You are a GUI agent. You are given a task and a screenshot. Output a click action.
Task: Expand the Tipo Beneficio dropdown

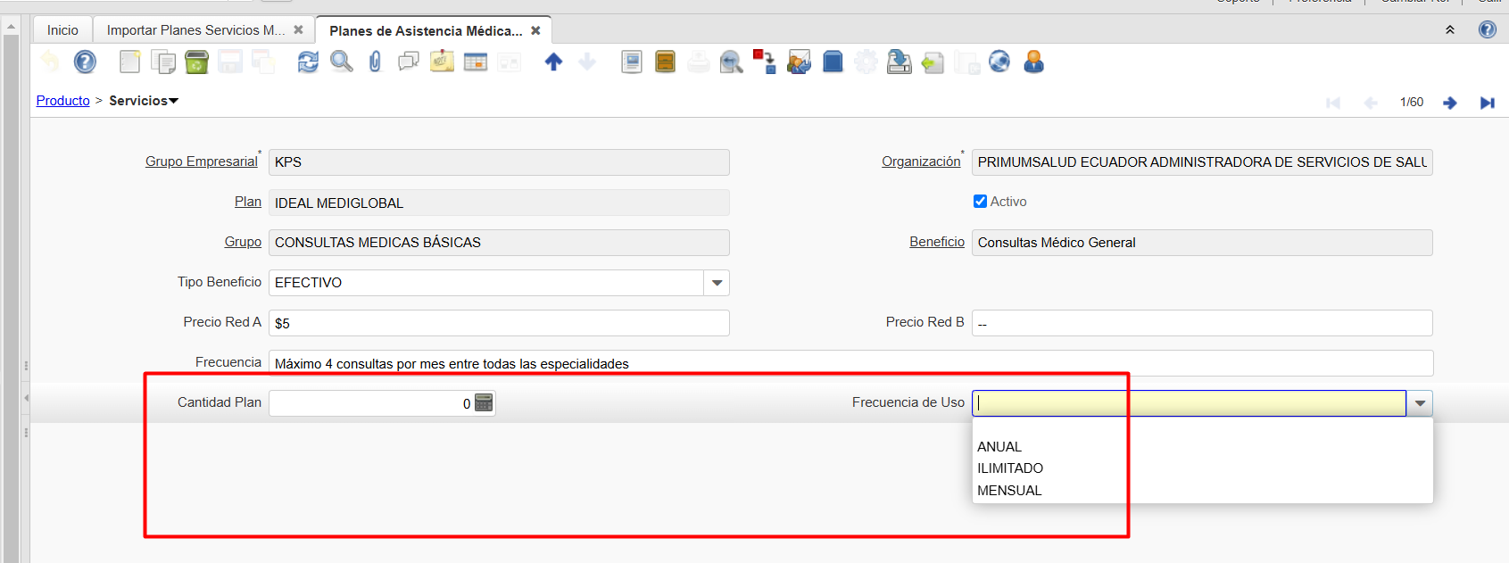(x=717, y=283)
